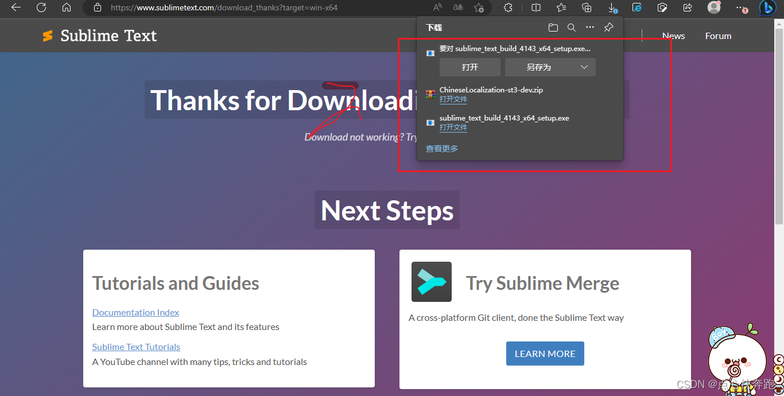The height and width of the screenshot is (396, 784).
Task: Go back with the browser back arrow
Action: pos(16,7)
